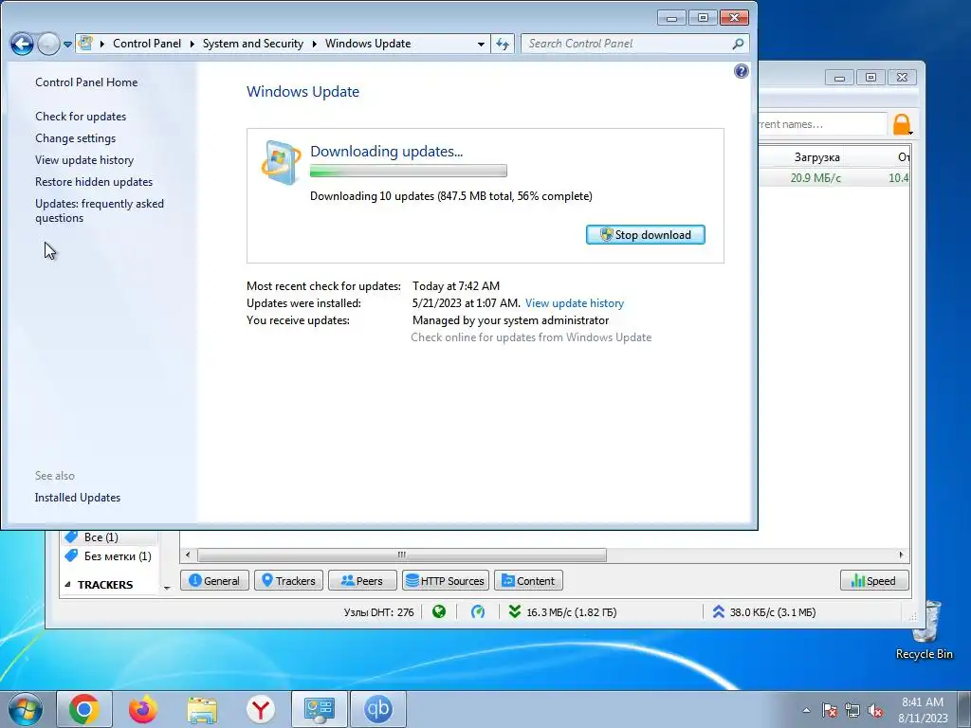Toggle the alternative speed limits icon

(478, 612)
